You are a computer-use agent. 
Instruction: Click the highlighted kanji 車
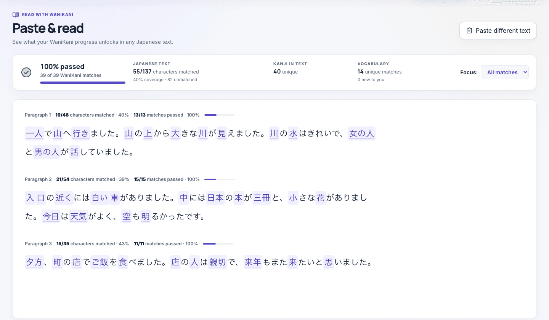pos(114,198)
